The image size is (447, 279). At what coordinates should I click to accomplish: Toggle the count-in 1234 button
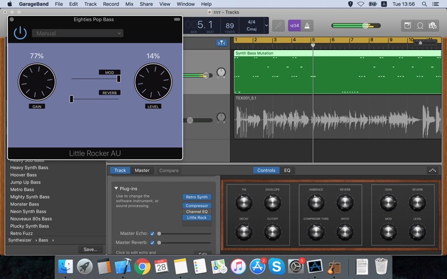coord(294,26)
